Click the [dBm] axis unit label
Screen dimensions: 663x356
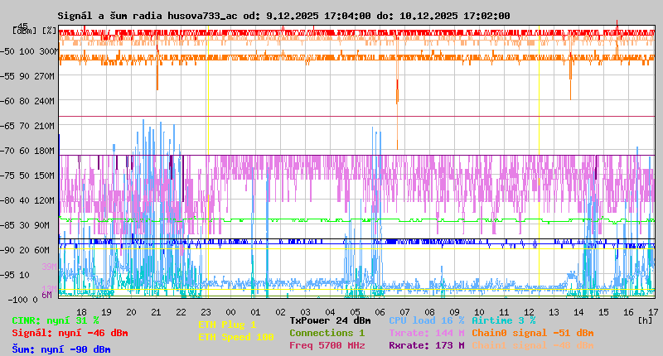click(x=23, y=30)
